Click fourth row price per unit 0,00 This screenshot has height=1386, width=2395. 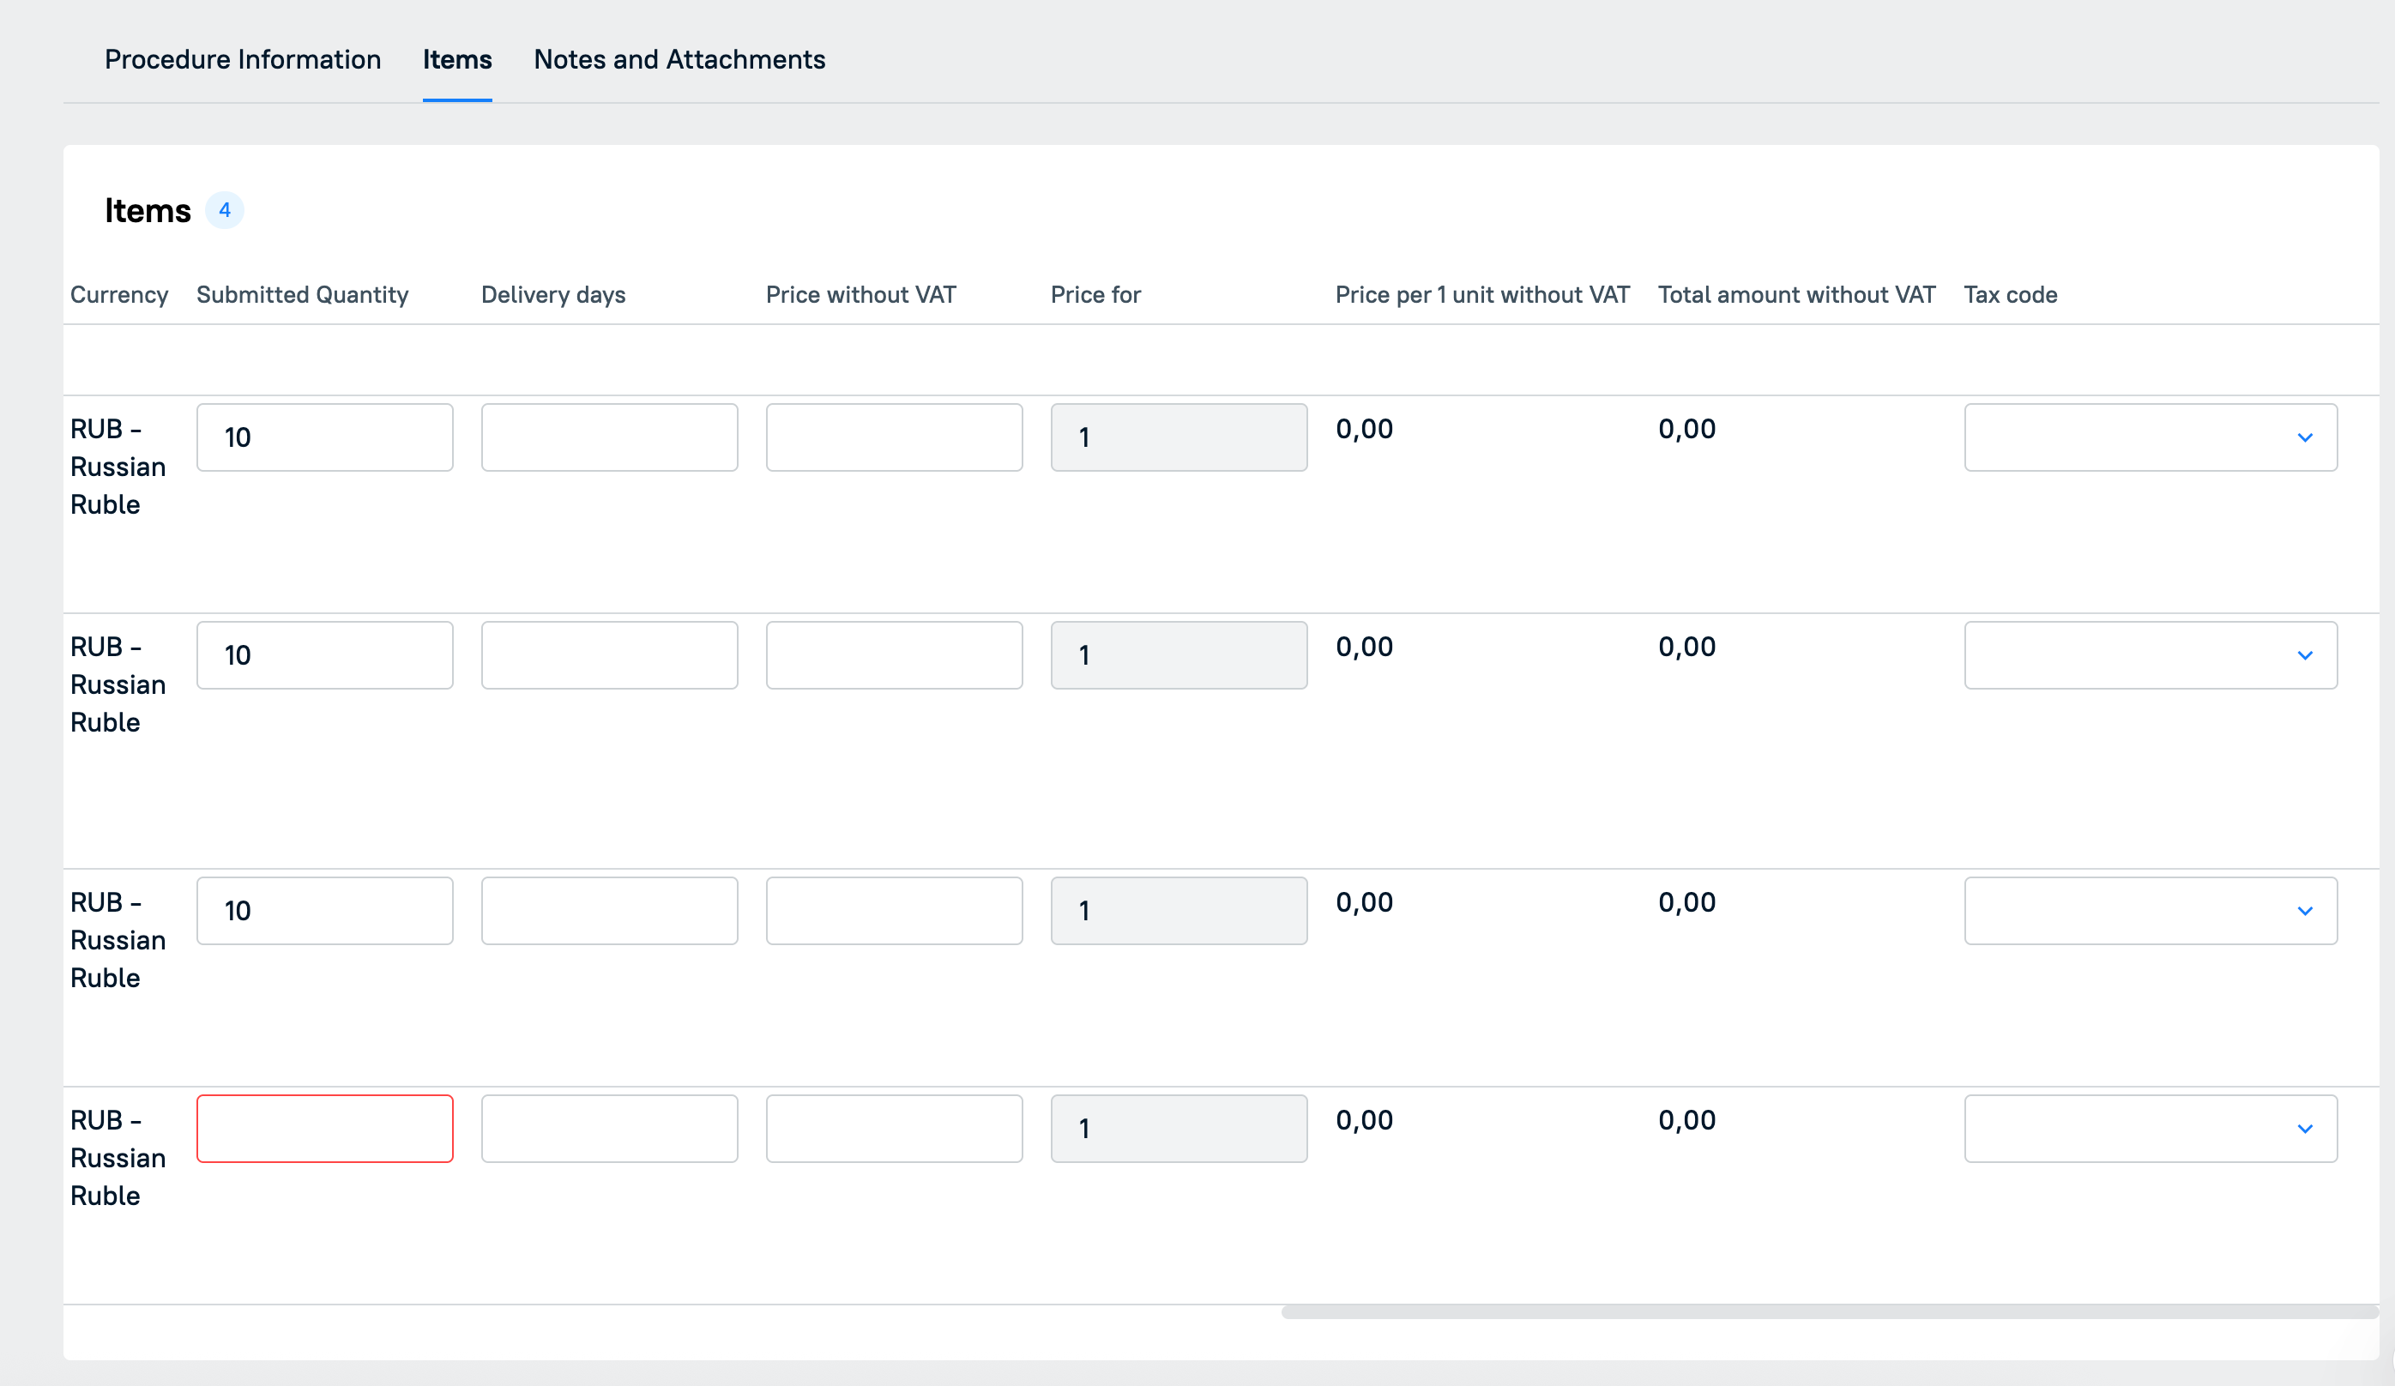[1365, 1119]
